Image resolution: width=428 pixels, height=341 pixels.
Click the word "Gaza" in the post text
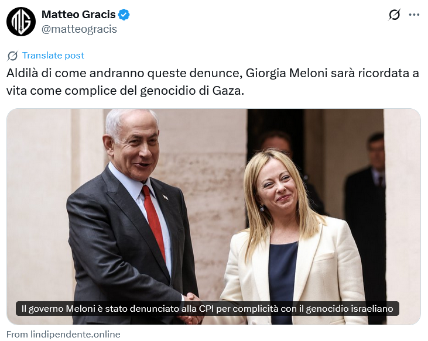tap(227, 91)
